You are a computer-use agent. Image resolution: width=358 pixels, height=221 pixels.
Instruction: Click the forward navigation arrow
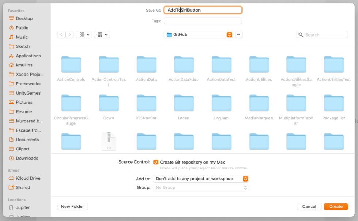(x=69, y=34)
